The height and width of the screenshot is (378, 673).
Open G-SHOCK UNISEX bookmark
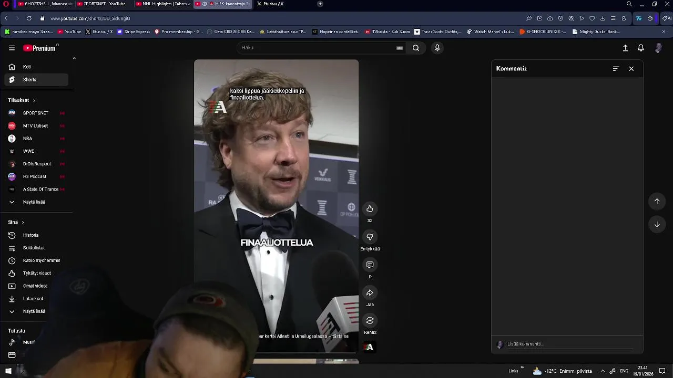pos(543,31)
